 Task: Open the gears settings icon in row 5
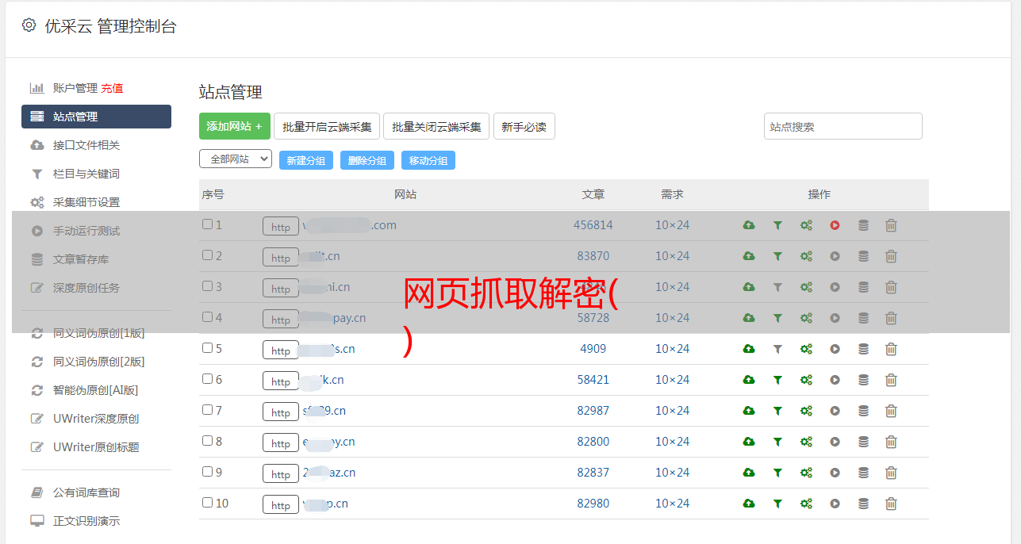click(x=806, y=349)
